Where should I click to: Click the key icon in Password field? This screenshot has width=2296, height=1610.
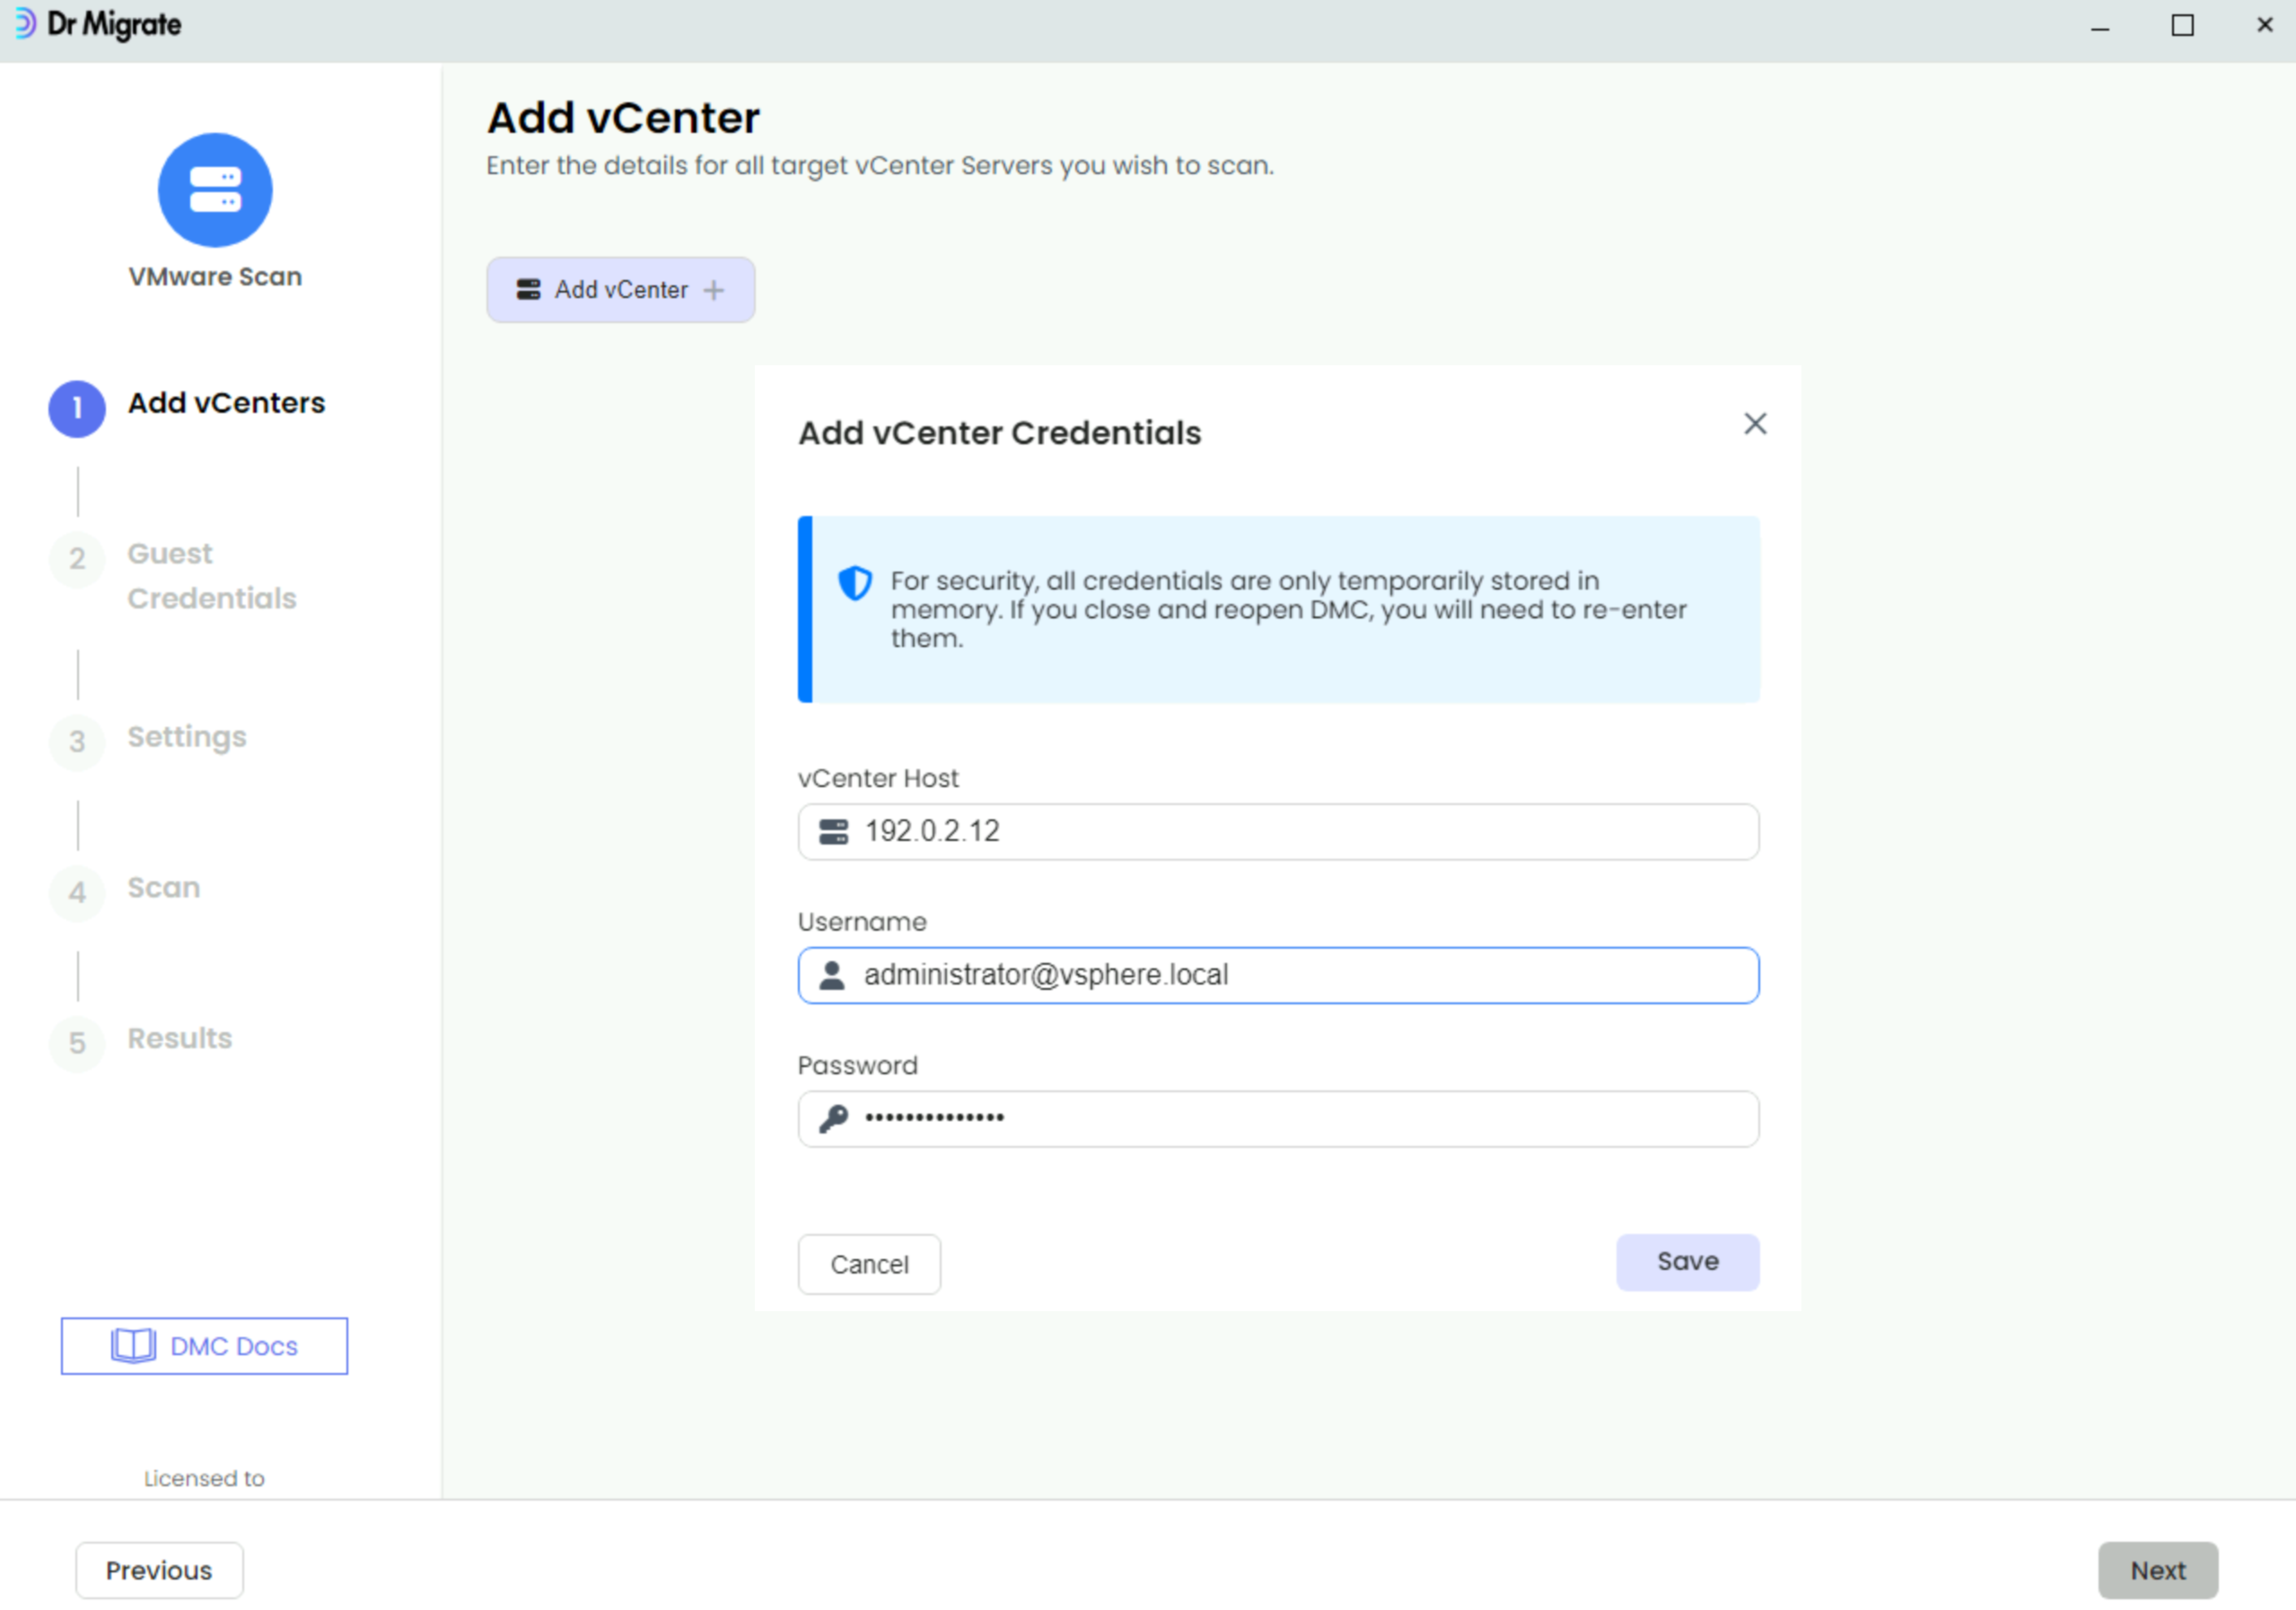tap(833, 1118)
